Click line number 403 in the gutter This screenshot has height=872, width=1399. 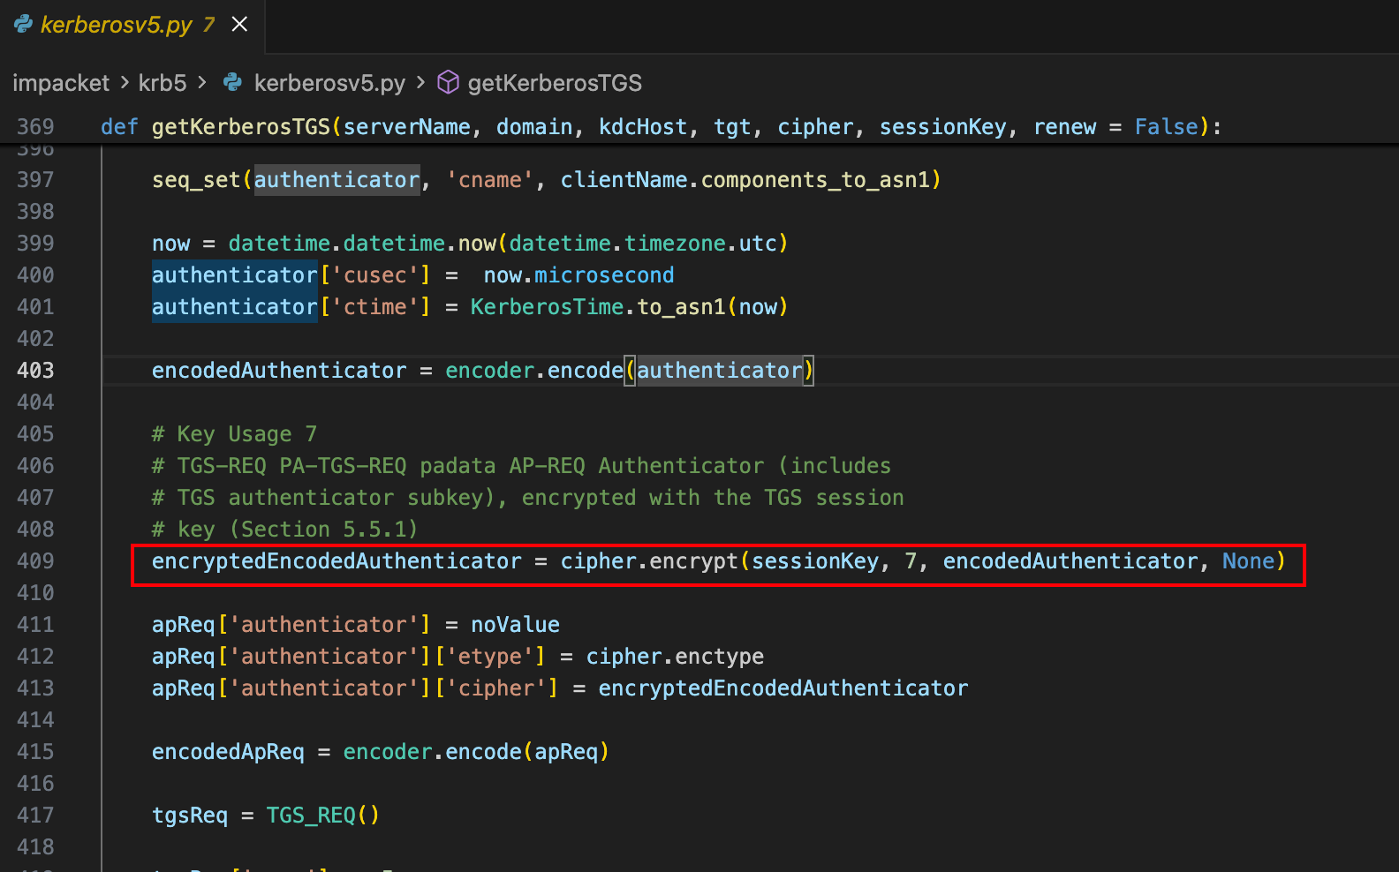point(35,371)
